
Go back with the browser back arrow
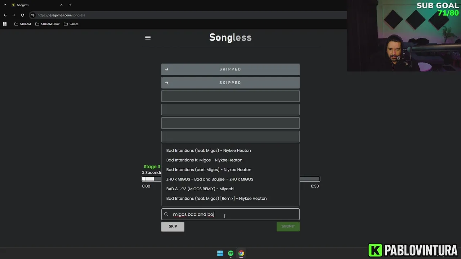[x=5, y=15]
